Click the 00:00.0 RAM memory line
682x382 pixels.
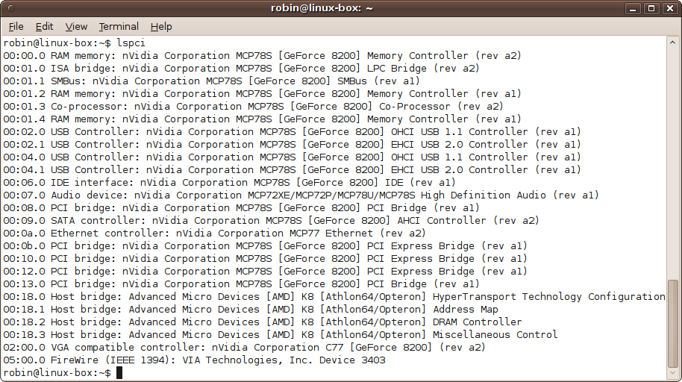click(262, 56)
